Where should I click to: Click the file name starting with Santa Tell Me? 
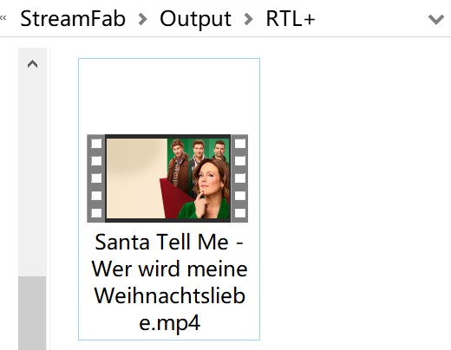(169, 282)
